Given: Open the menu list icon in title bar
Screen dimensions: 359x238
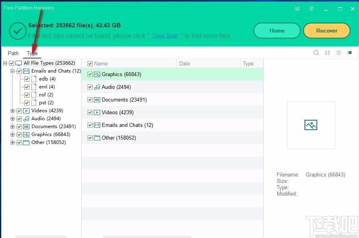Looking at the screenshot, I should (x=312, y=9).
